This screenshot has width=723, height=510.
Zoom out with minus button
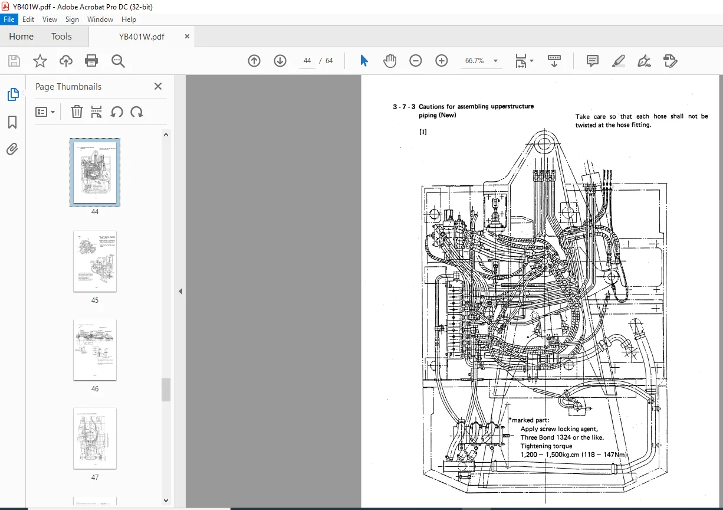(416, 61)
